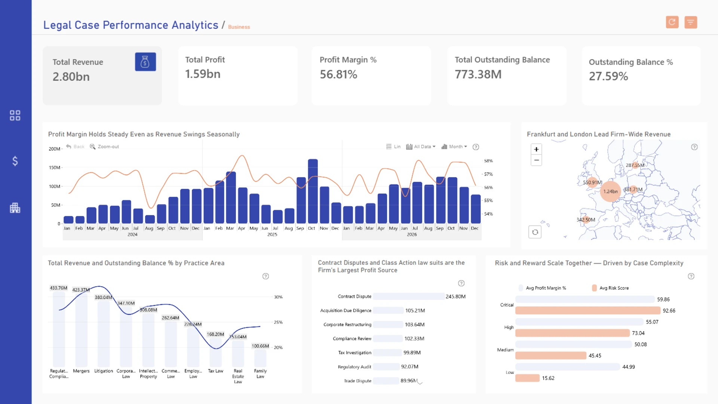Open the dashboard grid icon in sidebar
This screenshot has height=404, width=718.
click(x=15, y=115)
